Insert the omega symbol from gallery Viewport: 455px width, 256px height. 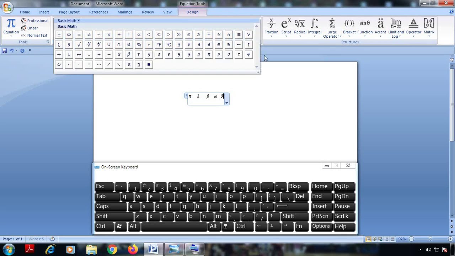[59, 64]
